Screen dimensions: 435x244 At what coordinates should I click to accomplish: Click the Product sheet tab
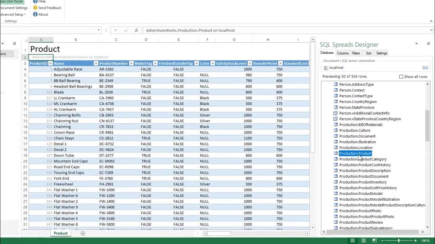[60, 233]
